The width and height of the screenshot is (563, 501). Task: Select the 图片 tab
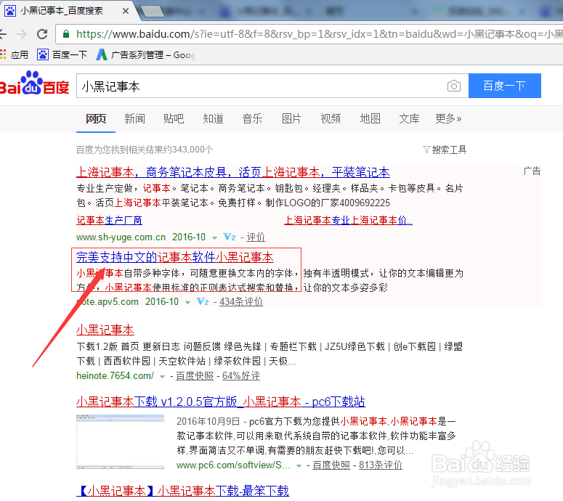291,118
